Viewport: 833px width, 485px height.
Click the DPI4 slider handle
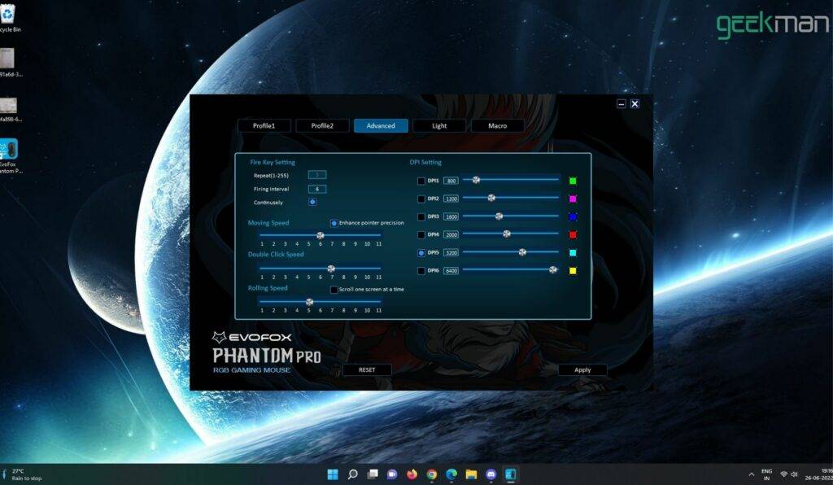[507, 234]
